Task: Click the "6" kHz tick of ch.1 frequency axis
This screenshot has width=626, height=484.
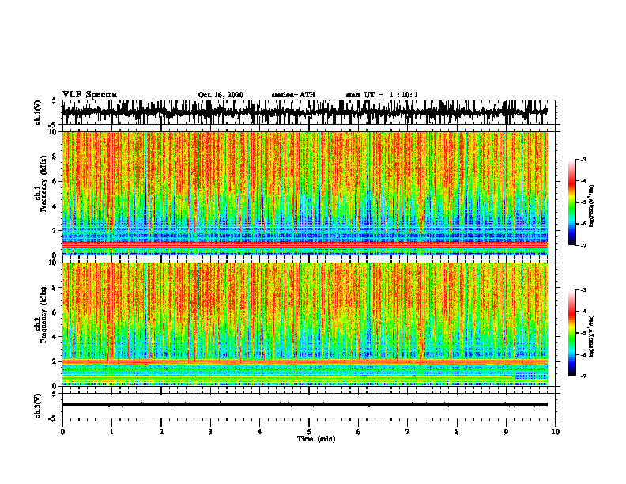Action: [55, 182]
